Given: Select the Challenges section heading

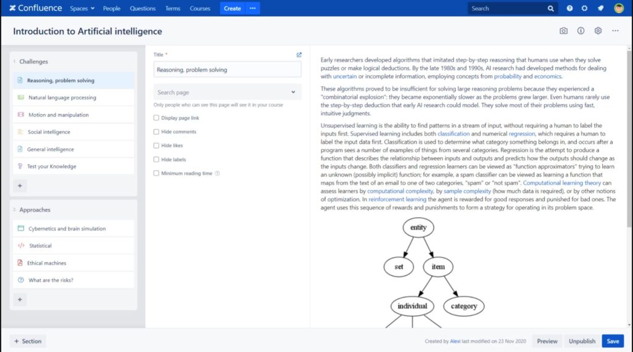Looking at the screenshot, I should pyautogui.click(x=33, y=62).
